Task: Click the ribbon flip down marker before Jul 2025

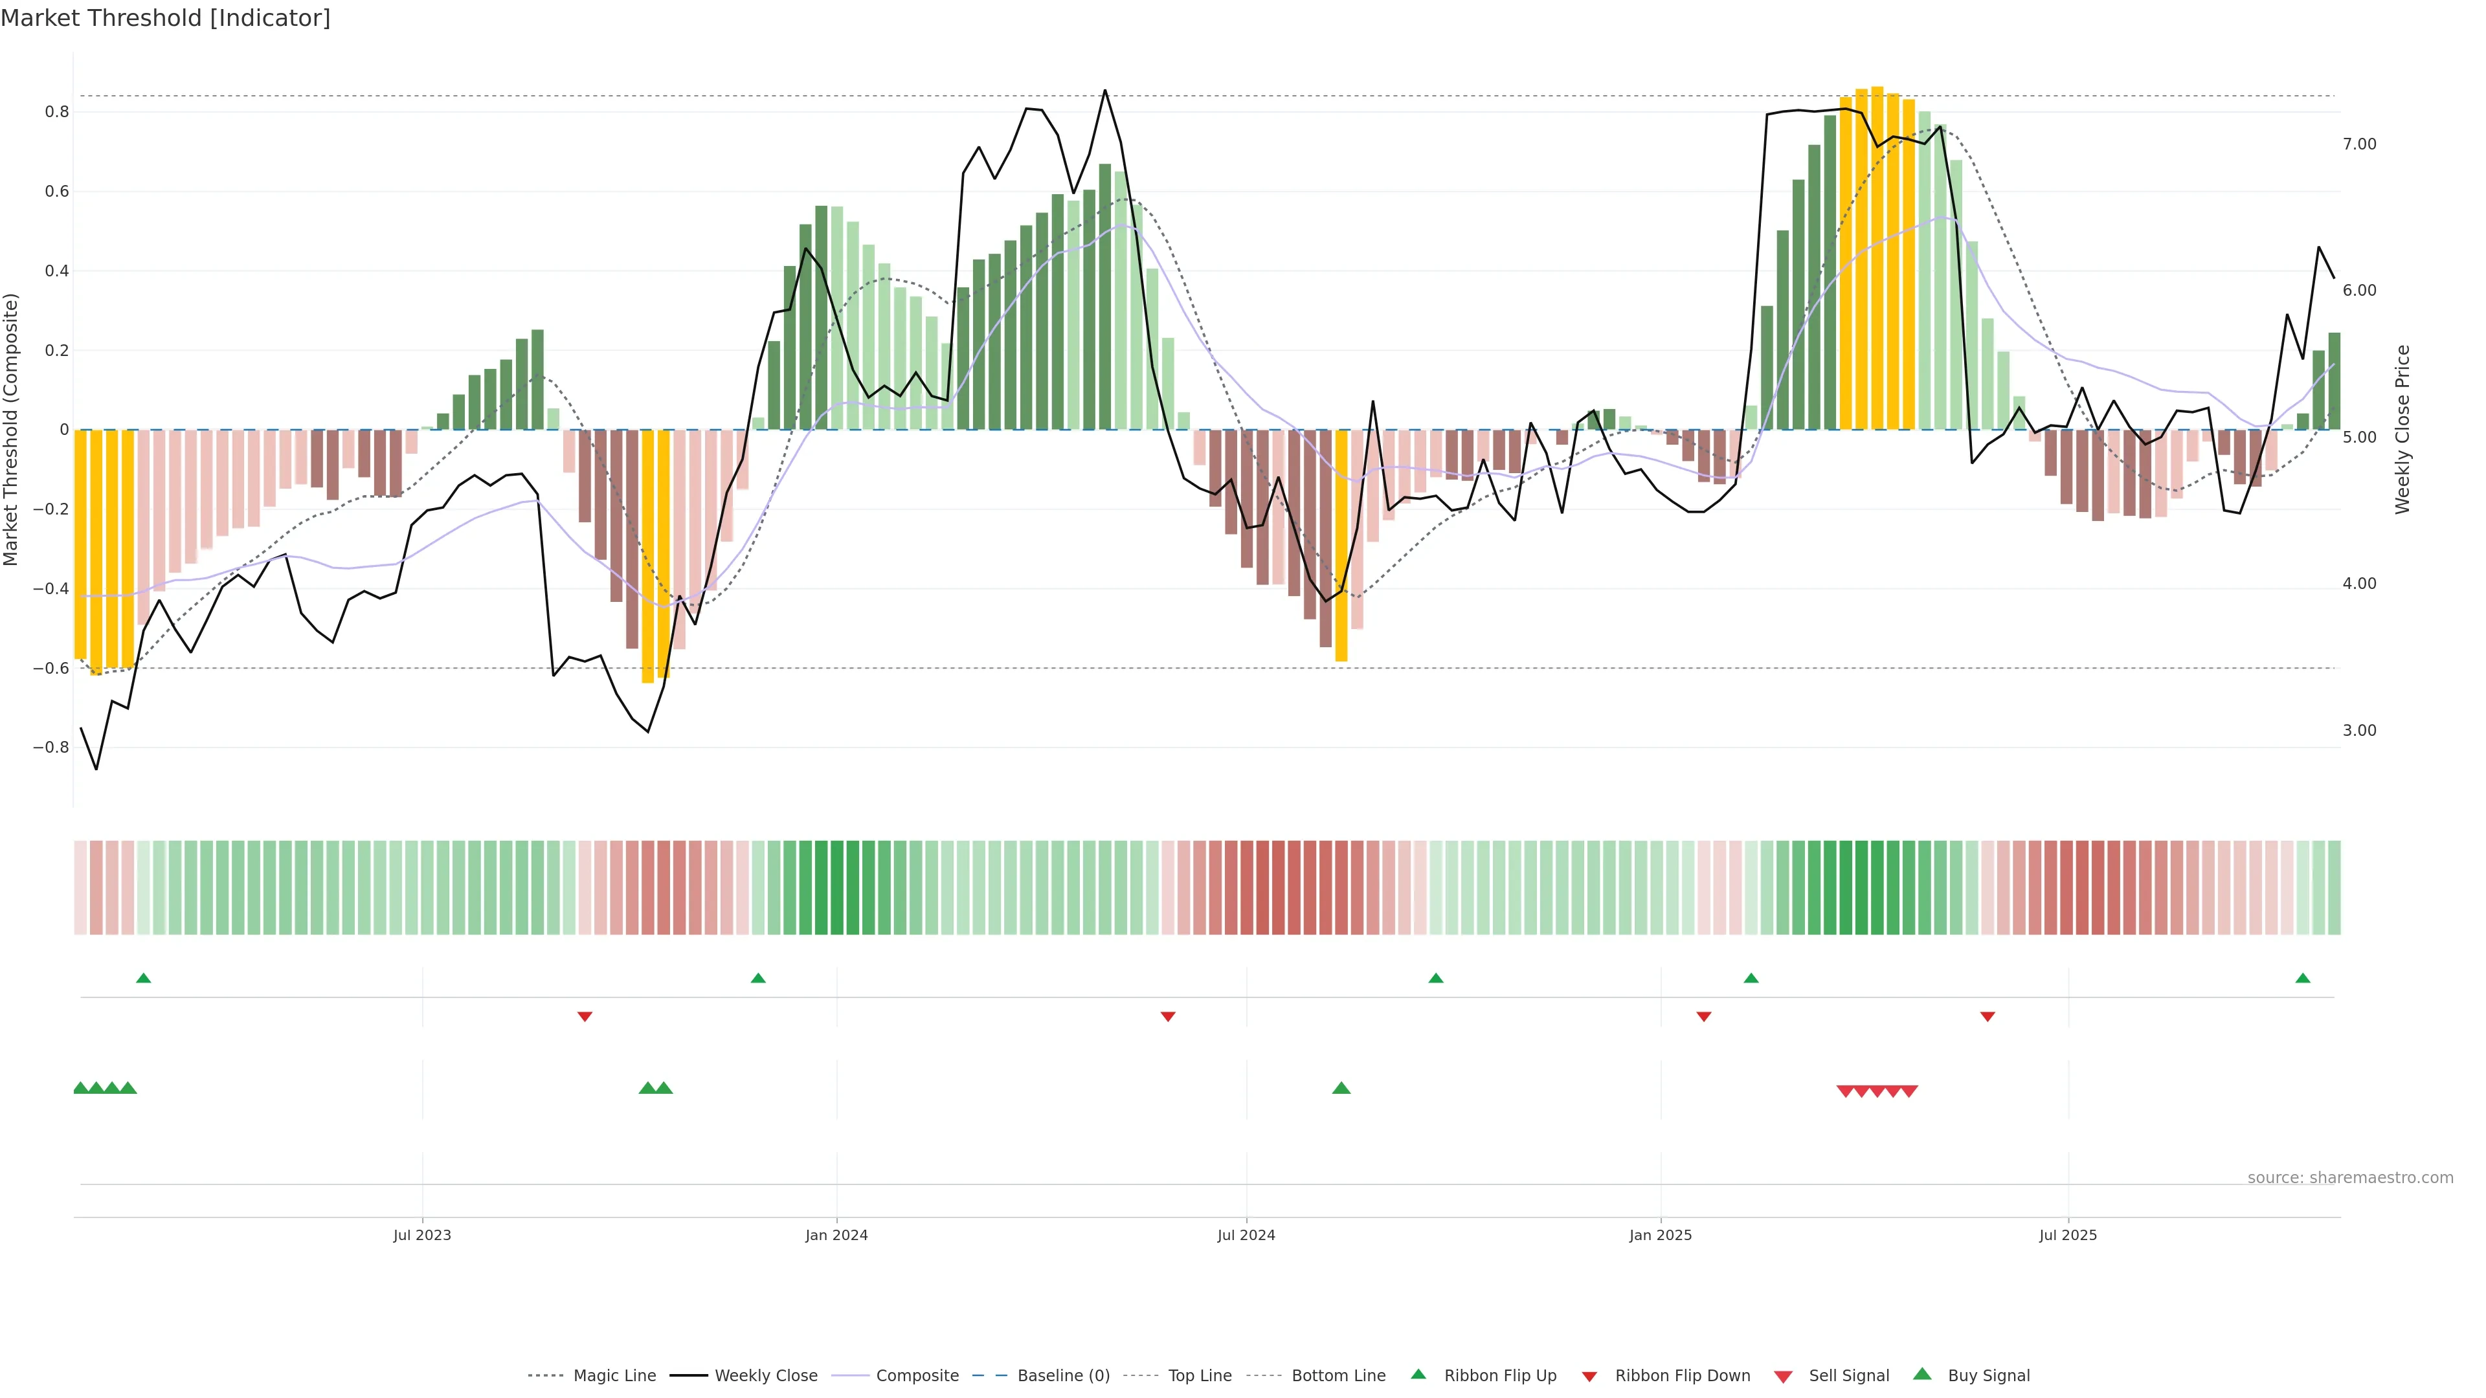Action: (1987, 1016)
